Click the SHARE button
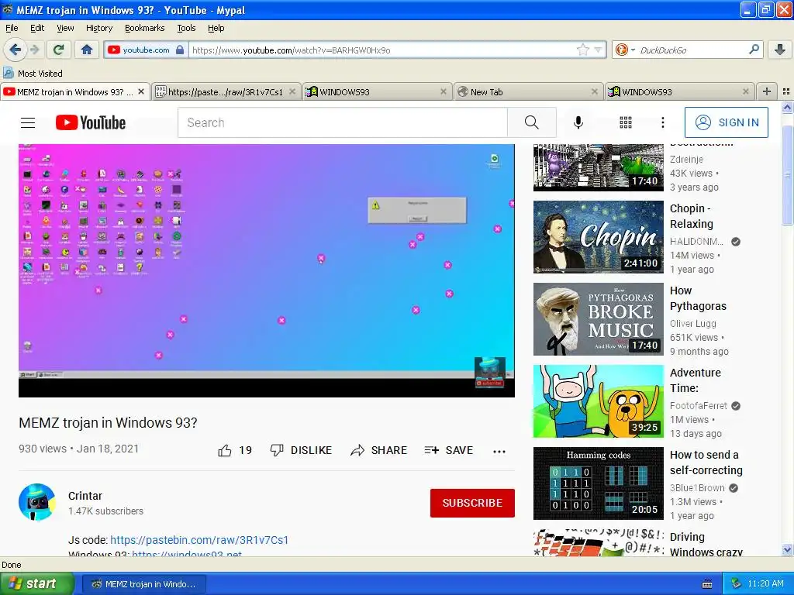This screenshot has height=595, width=794. click(378, 450)
